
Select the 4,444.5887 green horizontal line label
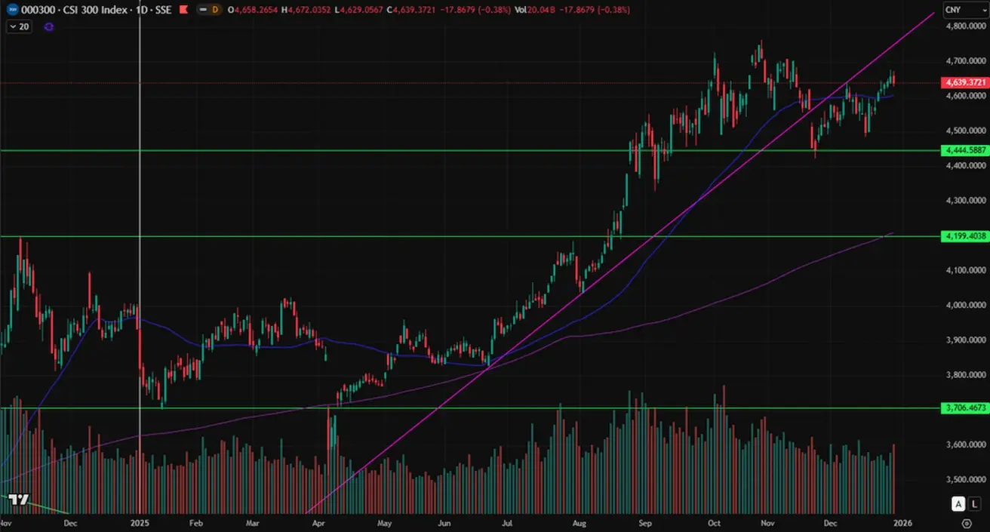pyautogui.click(x=964, y=151)
